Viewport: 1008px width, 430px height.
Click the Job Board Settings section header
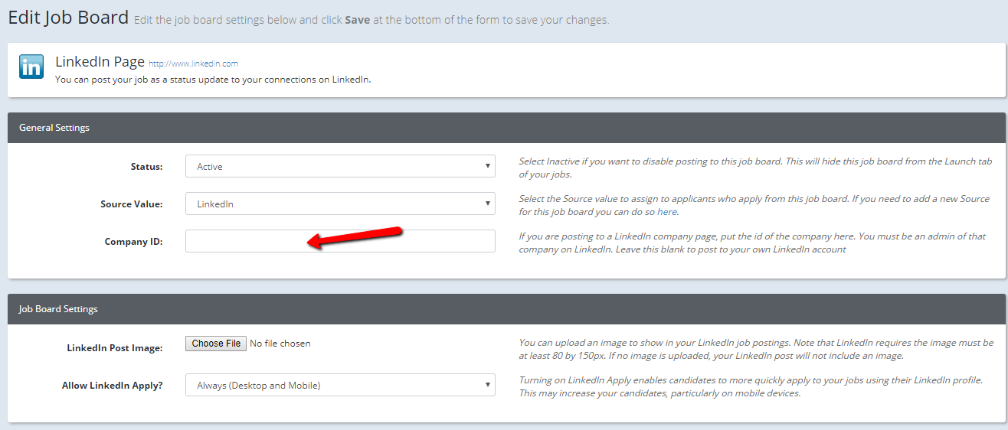58,309
